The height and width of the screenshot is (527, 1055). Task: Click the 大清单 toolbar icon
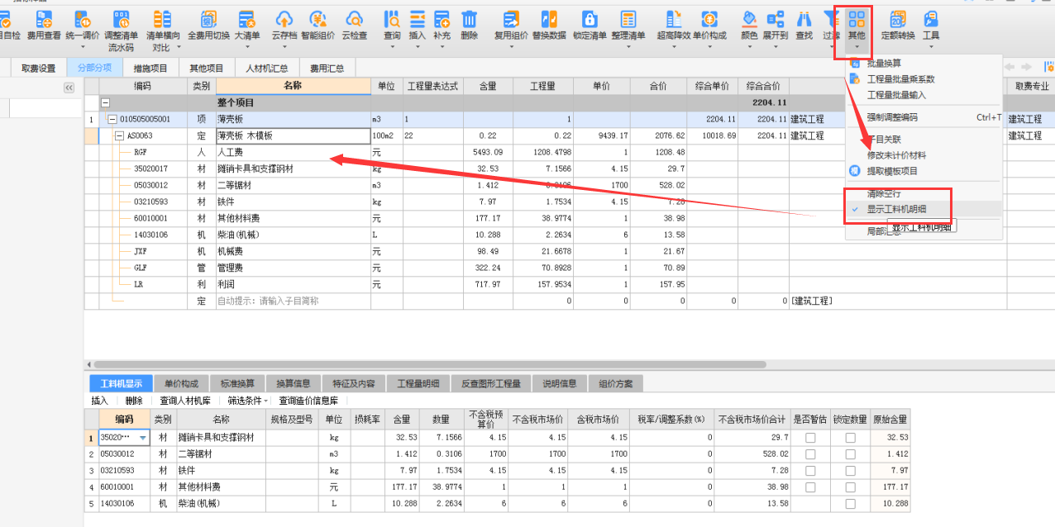coord(247,18)
